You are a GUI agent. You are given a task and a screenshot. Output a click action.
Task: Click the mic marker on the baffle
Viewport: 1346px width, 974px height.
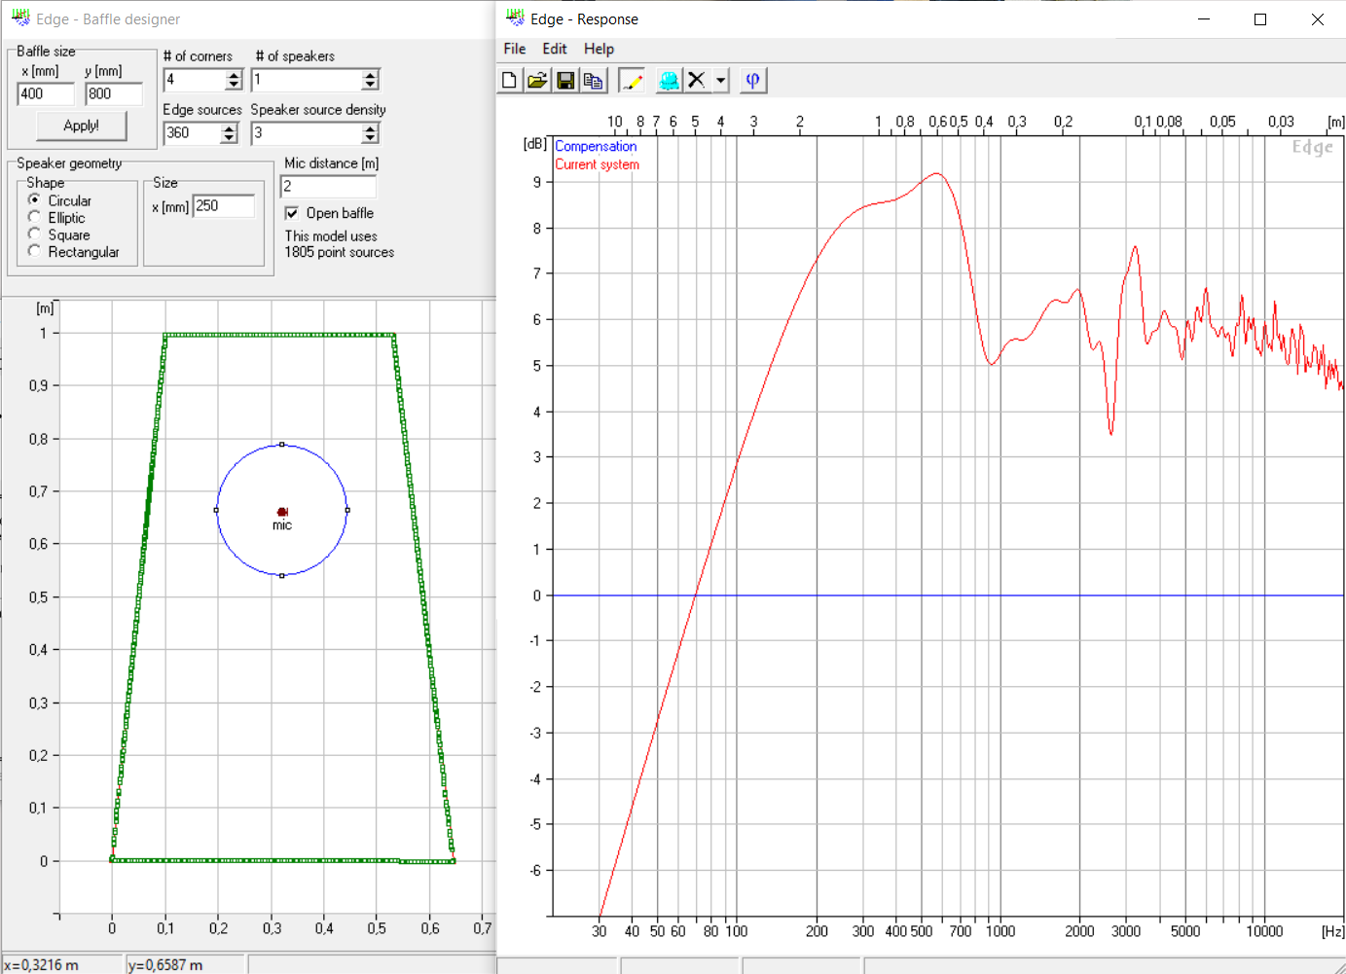tap(282, 512)
